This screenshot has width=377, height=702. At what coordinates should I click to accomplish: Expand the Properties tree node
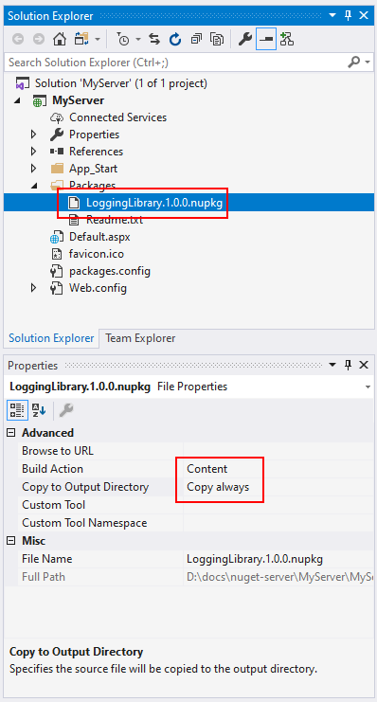pyautogui.click(x=33, y=135)
